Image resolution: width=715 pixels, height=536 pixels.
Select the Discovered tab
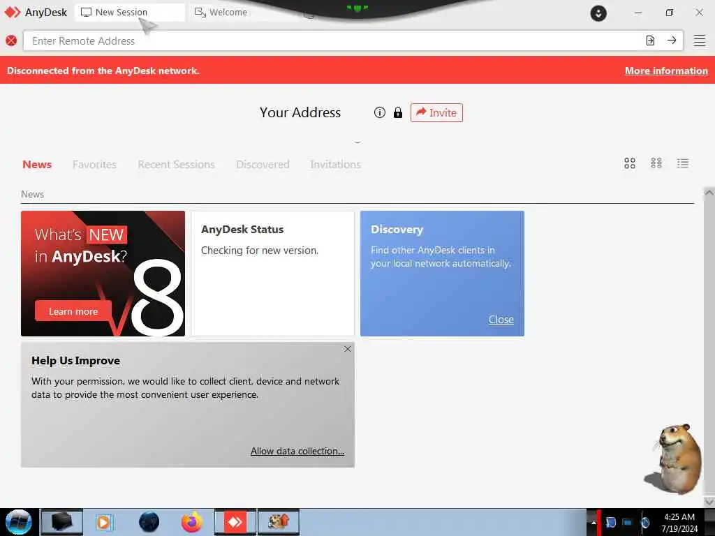coord(263,165)
